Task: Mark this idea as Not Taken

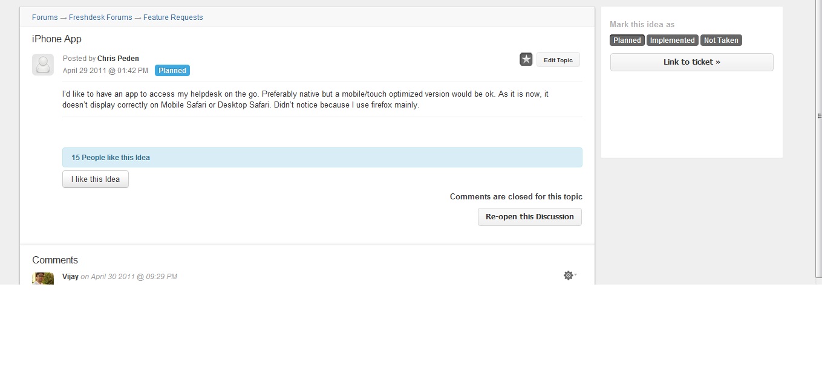Action: coord(721,40)
